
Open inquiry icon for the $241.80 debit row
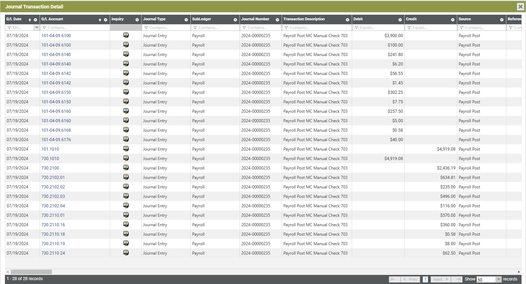coord(126,54)
